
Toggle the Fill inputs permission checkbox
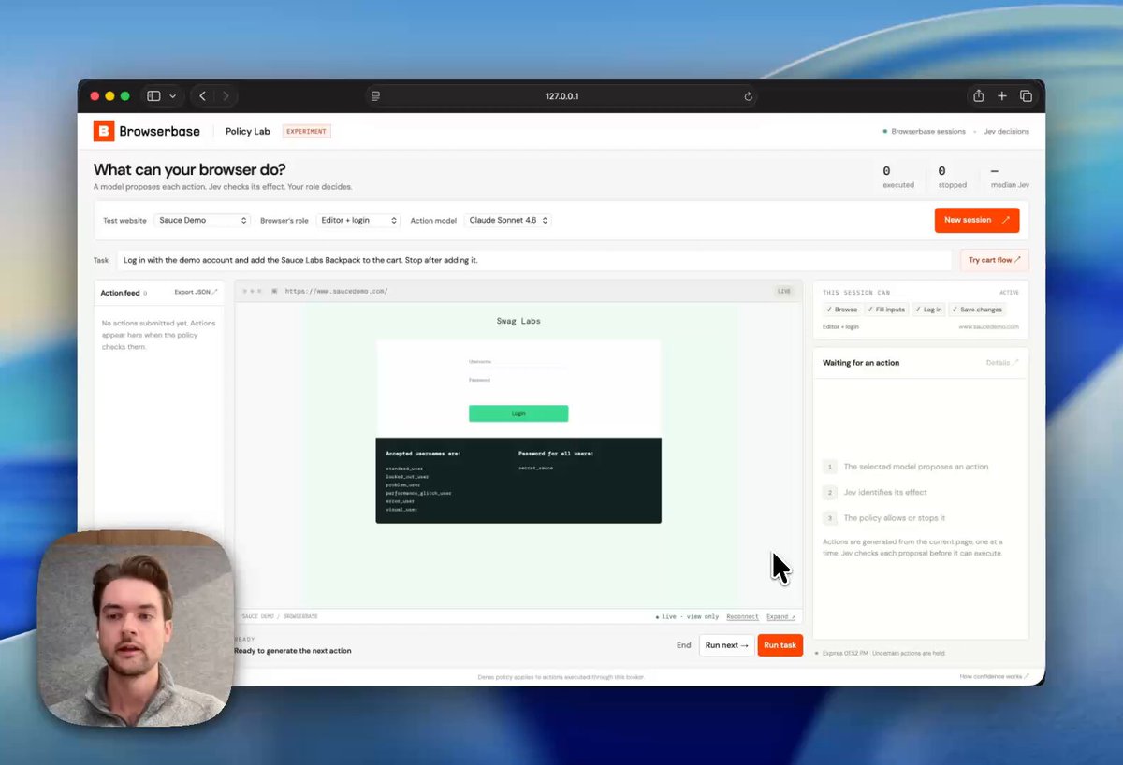coord(886,310)
